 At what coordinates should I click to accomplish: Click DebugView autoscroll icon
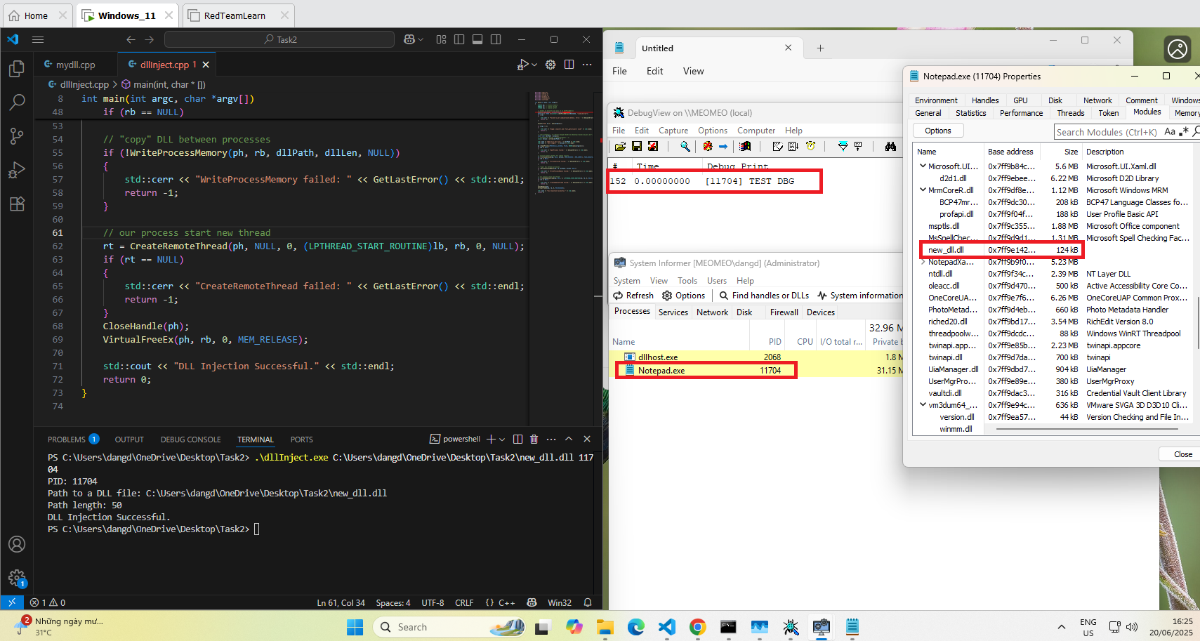(x=793, y=146)
